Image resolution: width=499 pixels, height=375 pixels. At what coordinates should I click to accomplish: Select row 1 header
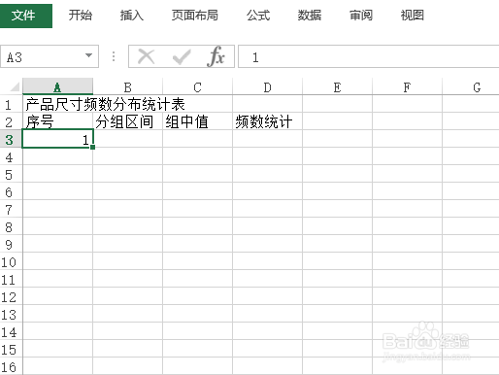tap(11, 104)
